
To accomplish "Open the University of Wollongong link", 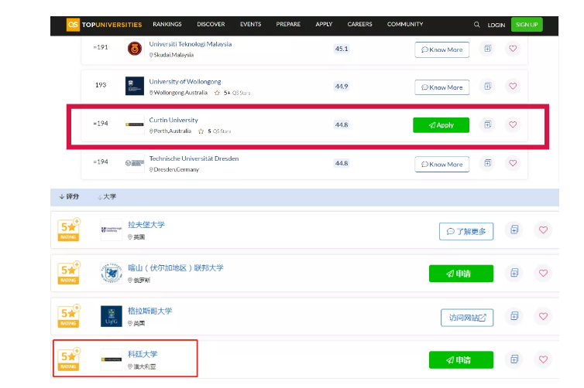I will point(185,81).
